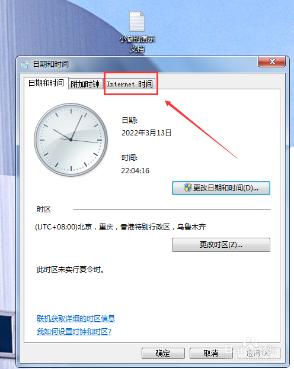294x369 pixels.
Task: Open 联机获取详细的时区信息 link
Action: pyautogui.click(x=76, y=318)
